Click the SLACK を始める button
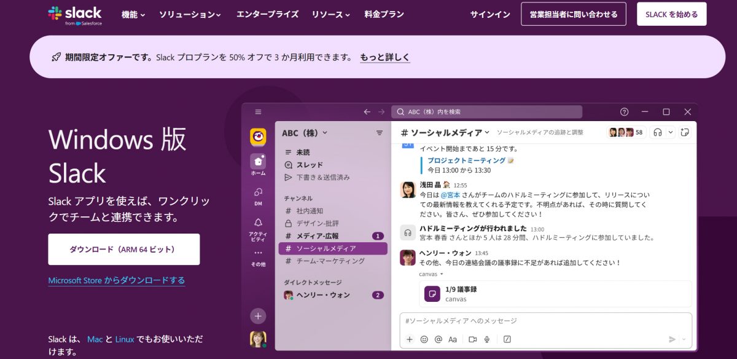 coord(672,14)
